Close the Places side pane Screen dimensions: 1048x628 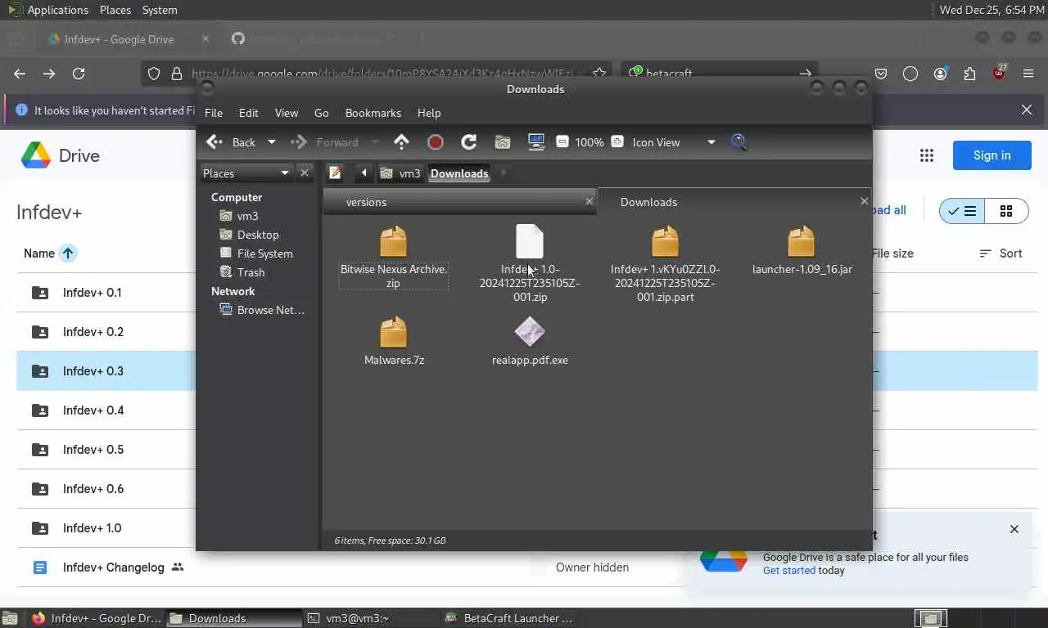pyautogui.click(x=305, y=173)
